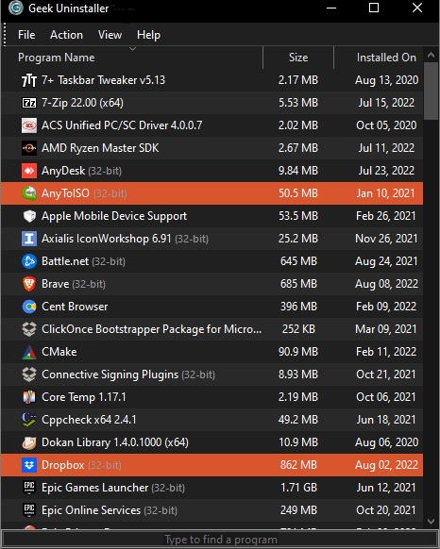Click the 252 KB size value
Screen dimensions: 440x549
tap(298, 329)
